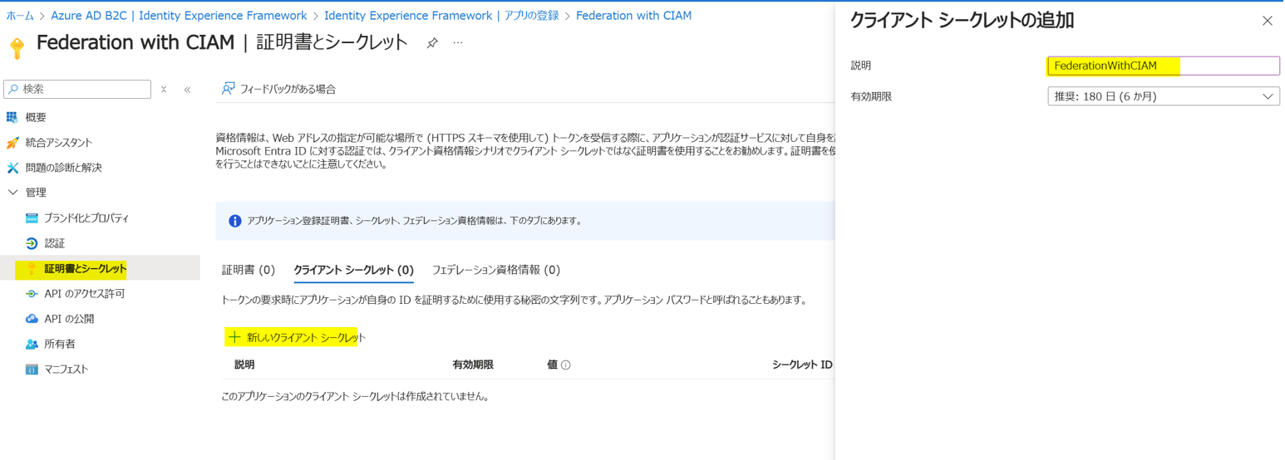
Task: Click the 問題の診断と解決 wrench icon
Action: click(12, 168)
